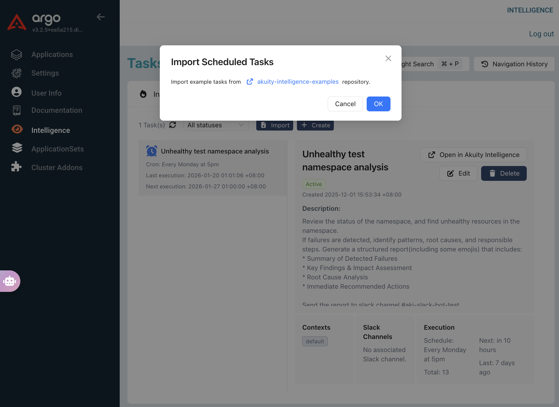Click the Import button
This screenshot has height=407, width=559.
pyautogui.click(x=275, y=125)
